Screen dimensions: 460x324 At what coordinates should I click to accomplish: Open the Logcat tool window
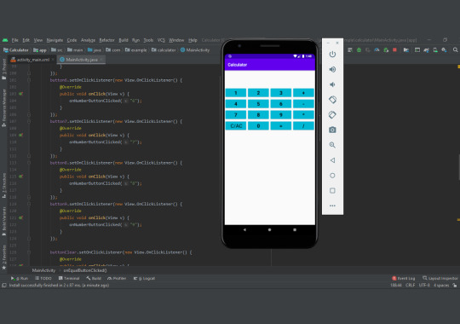click(x=144, y=279)
